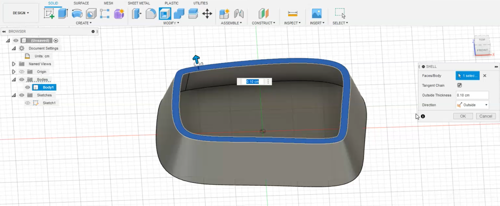Image resolution: width=500 pixels, height=206 pixels.
Task: Toggle visibility of the Sketches folder
Action: pyautogui.click(x=22, y=95)
